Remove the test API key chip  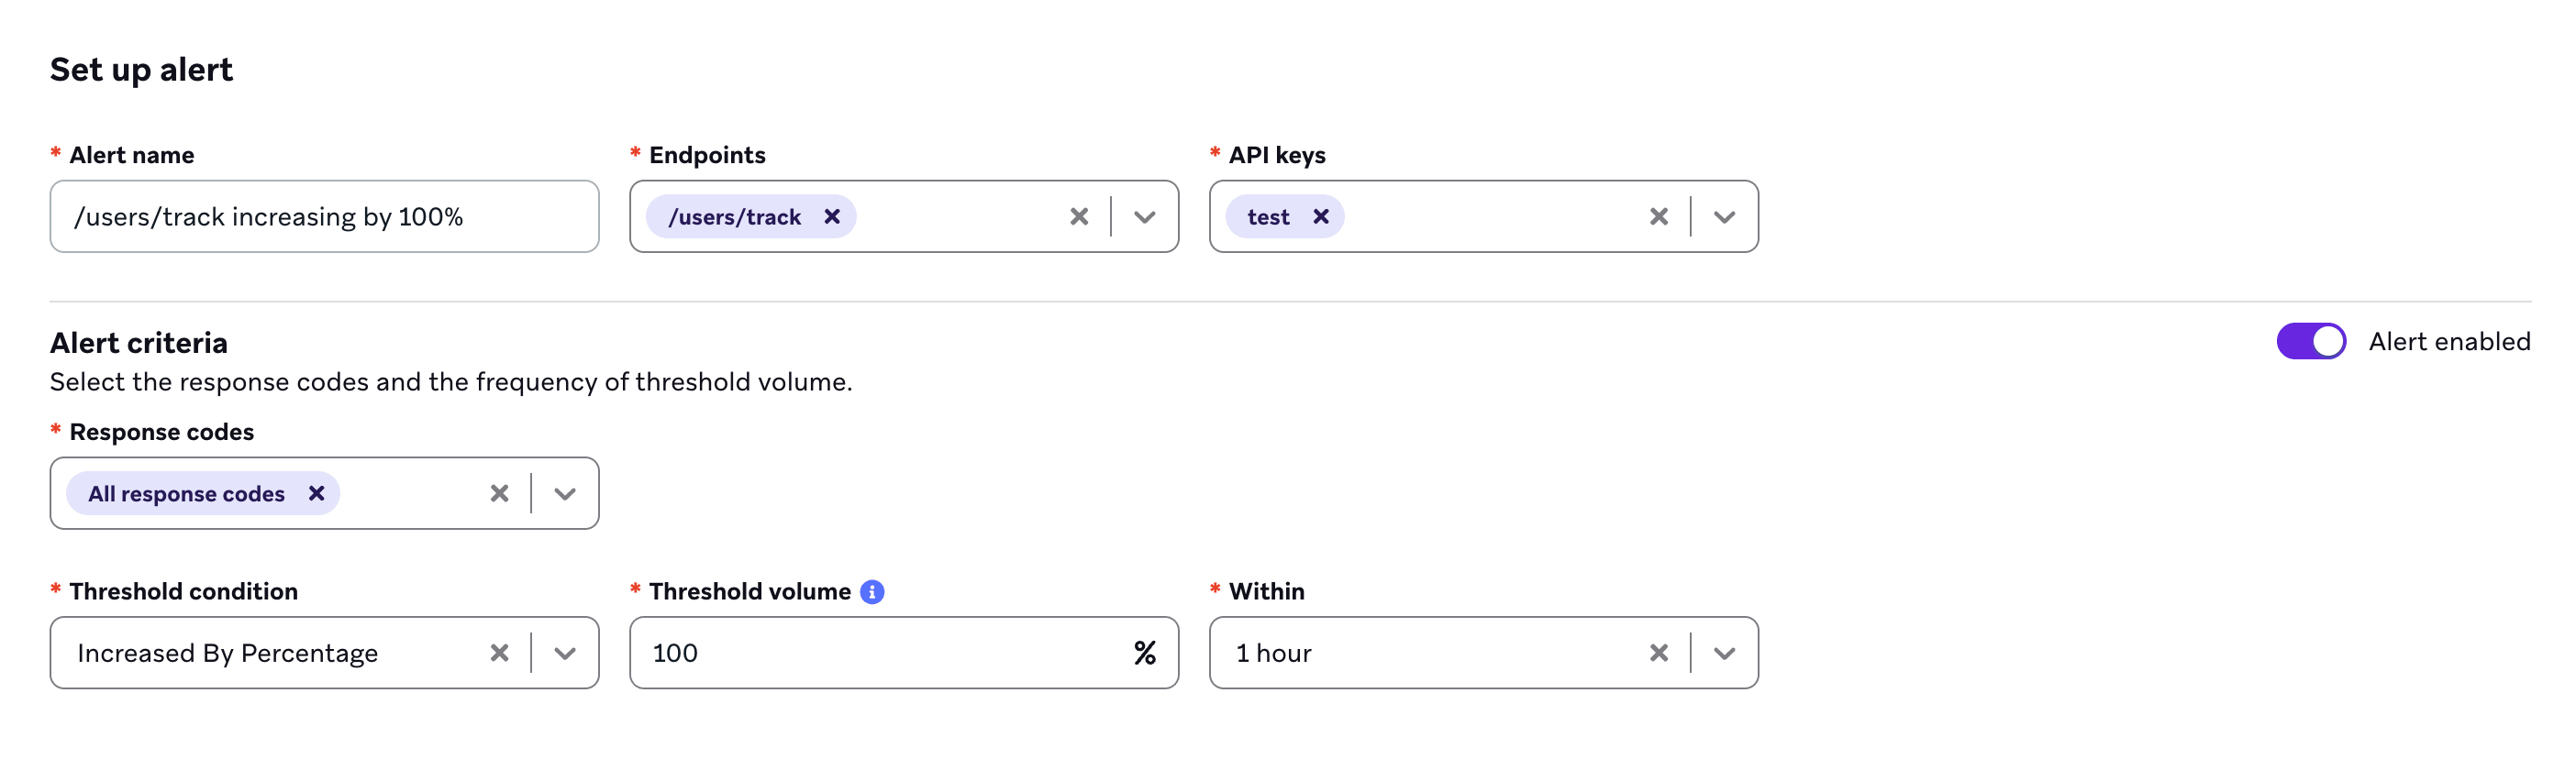(x=1320, y=215)
